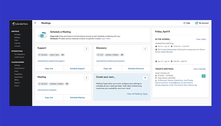This screenshot has width=221, height=126.
Task: Click the green check icon for Daily Stand-Up
Action: [x=204, y=76]
